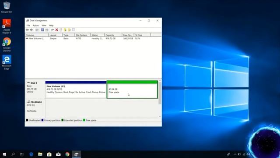Open the File menu
The width and height of the screenshot is (280, 158).
point(28,25)
